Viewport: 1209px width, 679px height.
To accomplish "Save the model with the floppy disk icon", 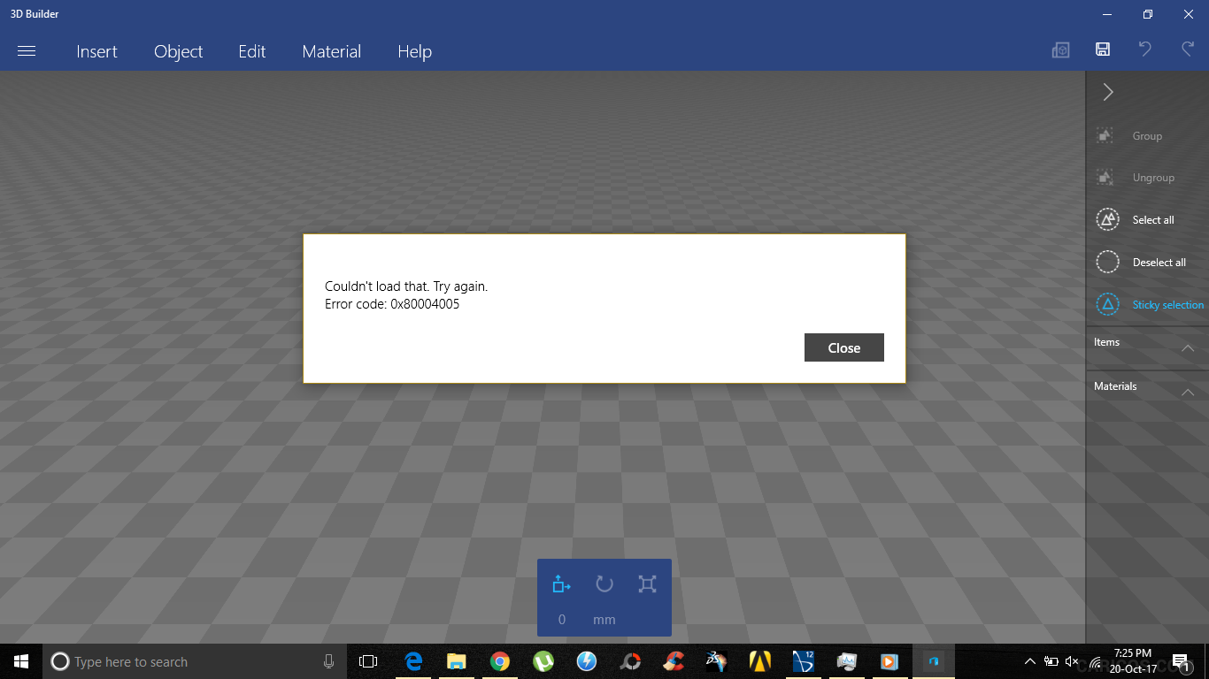I will click(x=1103, y=50).
